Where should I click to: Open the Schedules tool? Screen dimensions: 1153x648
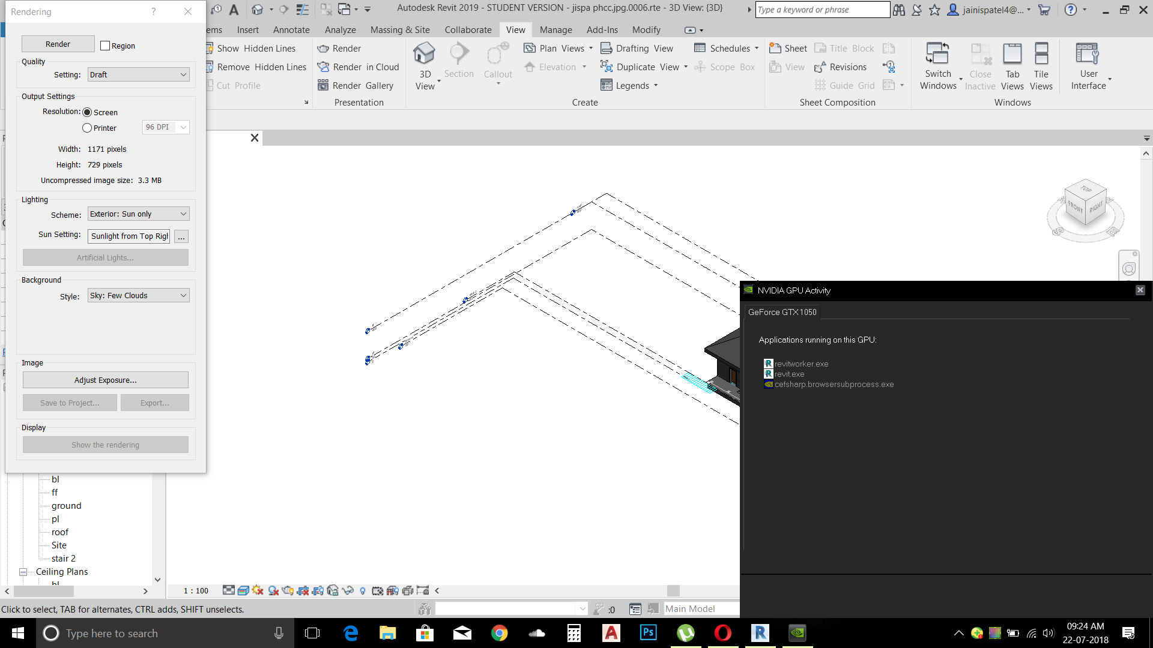pyautogui.click(x=726, y=48)
